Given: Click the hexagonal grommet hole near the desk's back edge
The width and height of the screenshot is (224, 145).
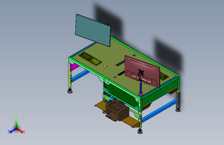Looking at the screenshot, I should click(x=134, y=55).
